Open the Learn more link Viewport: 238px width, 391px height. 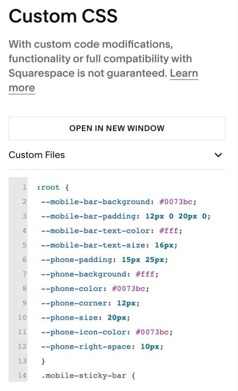coord(184,73)
